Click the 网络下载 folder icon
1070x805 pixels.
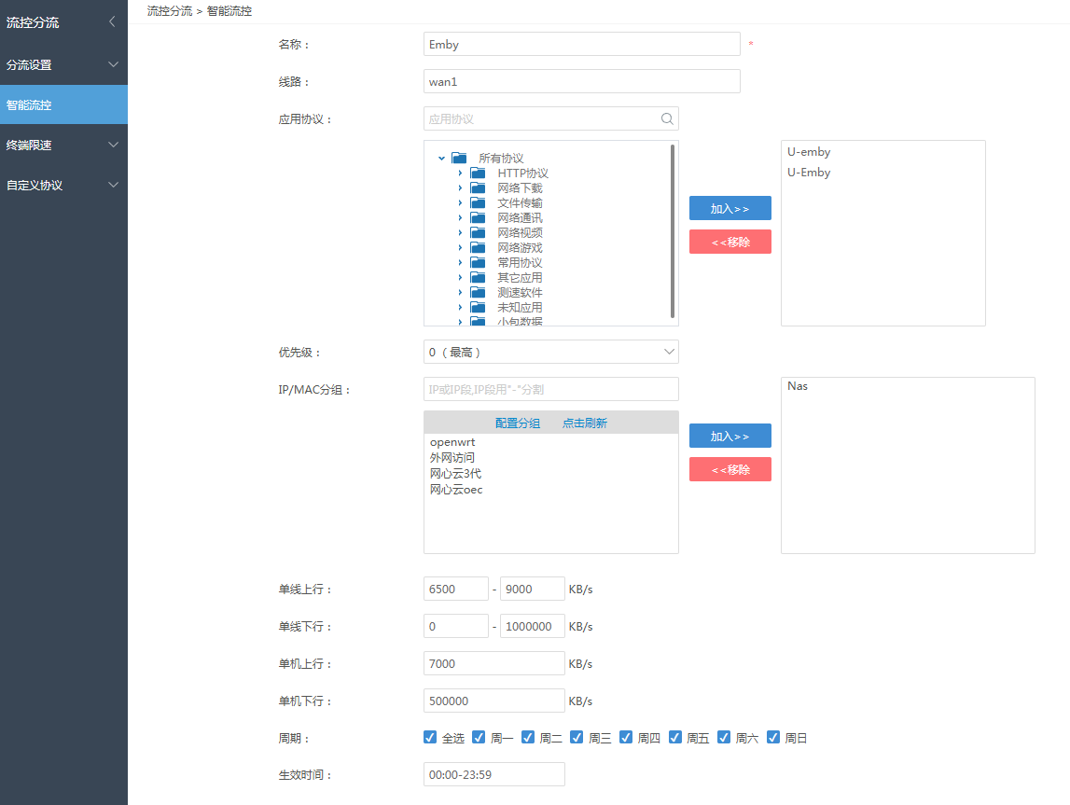coord(478,188)
